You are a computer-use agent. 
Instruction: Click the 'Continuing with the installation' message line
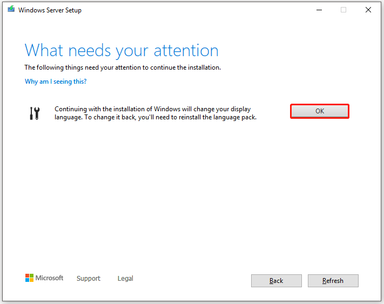(152, 109)
